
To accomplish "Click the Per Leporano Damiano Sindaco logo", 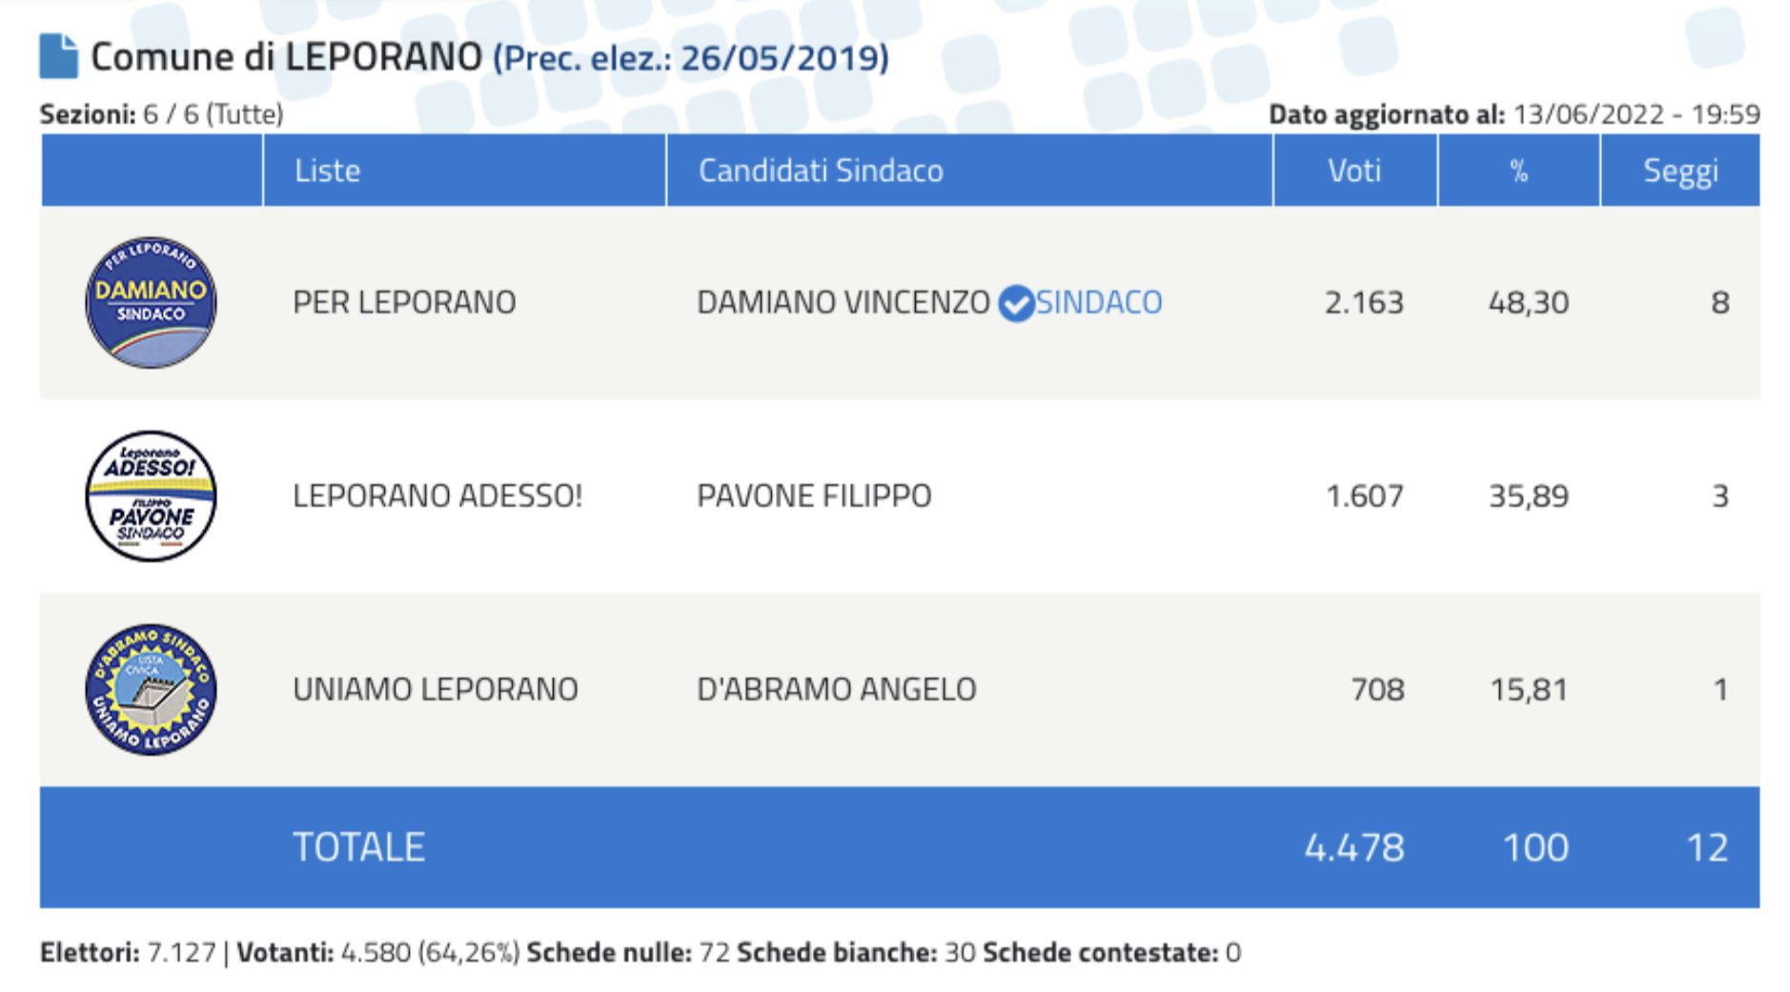I will 151,302.
